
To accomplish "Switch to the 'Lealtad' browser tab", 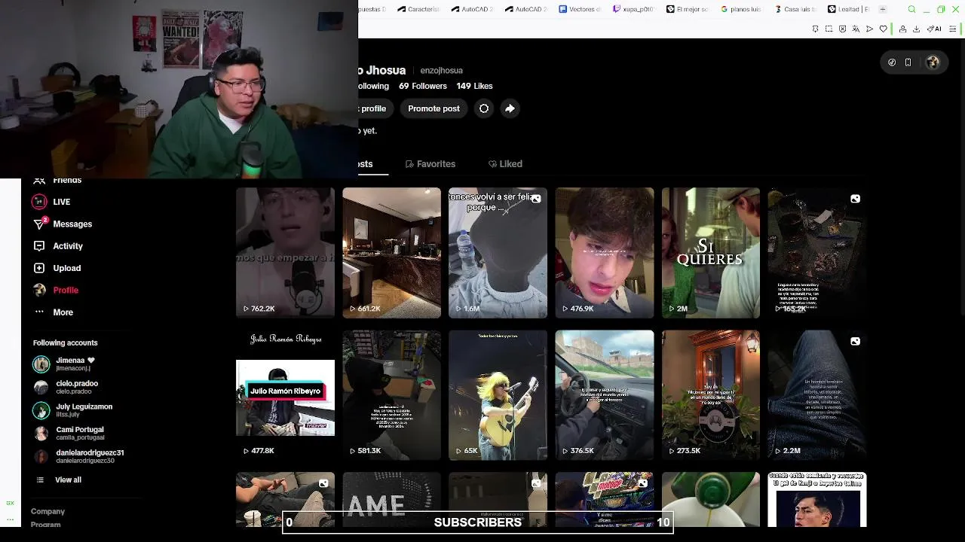I will pos(849,9).
